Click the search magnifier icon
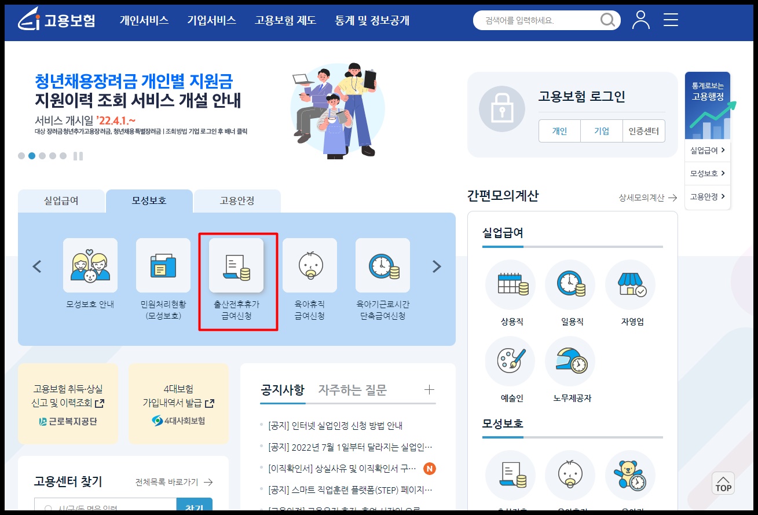The height and width of the screenshot is (515, 758). (607, 20)
